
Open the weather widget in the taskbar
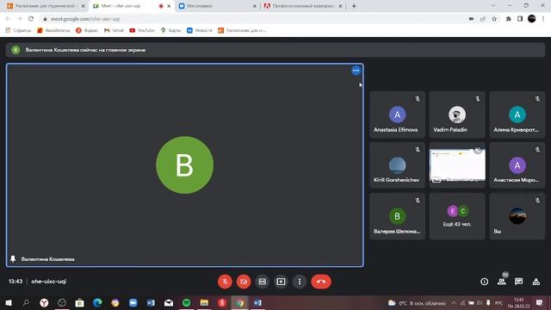[x=417, y=302]
